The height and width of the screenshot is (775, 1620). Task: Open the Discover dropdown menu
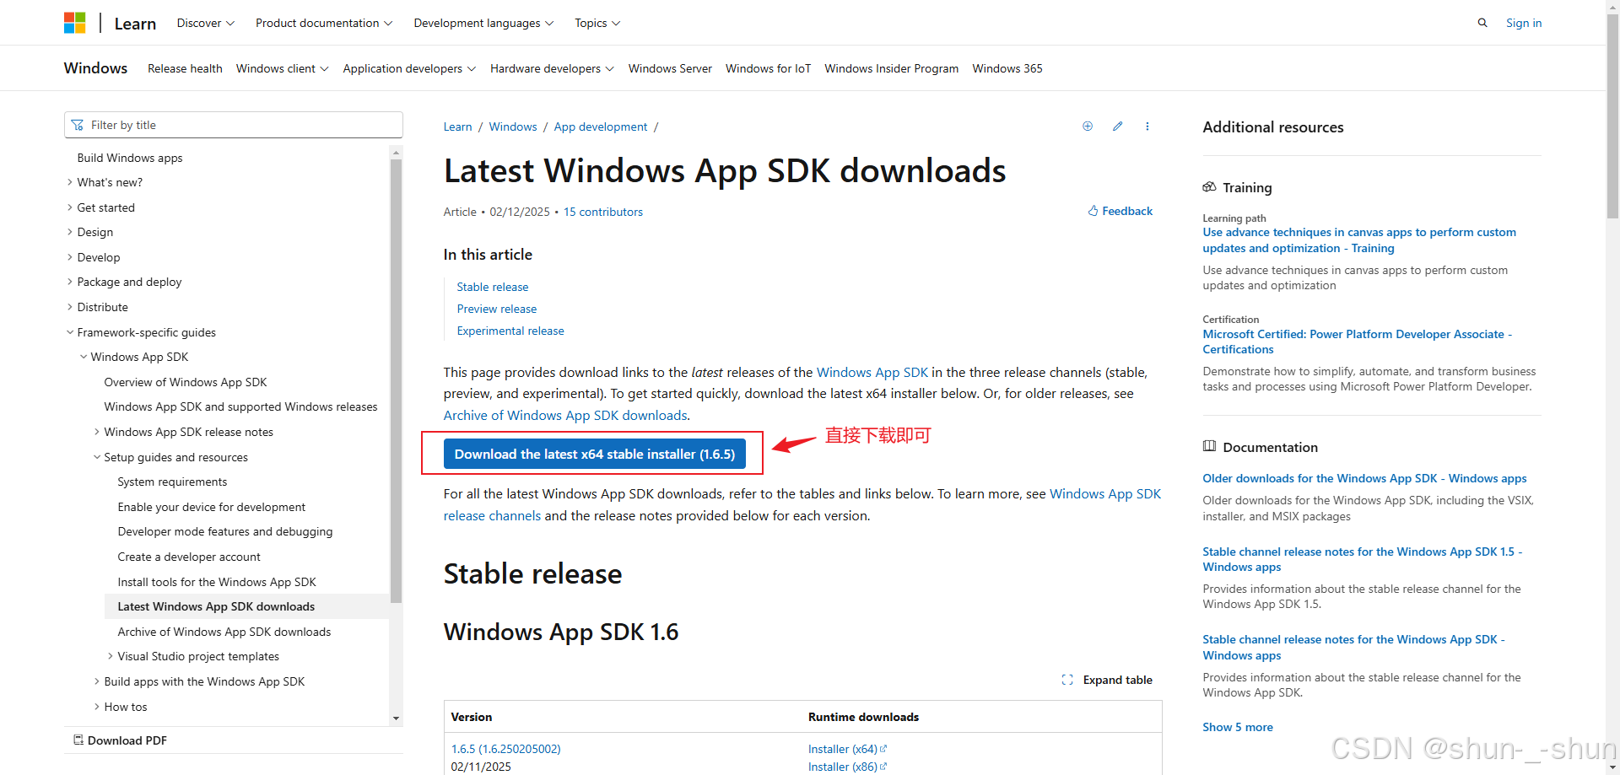[x=206, y=23]
